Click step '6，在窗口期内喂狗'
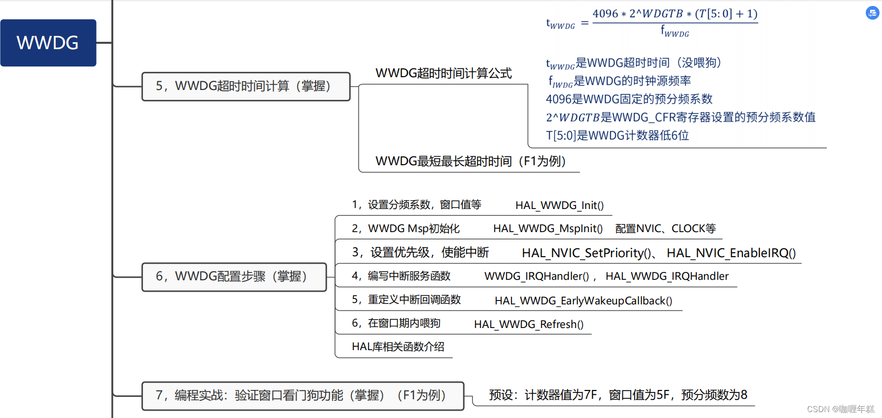The height and width of the screenshot is (418, 882). (x=396, y=324)
